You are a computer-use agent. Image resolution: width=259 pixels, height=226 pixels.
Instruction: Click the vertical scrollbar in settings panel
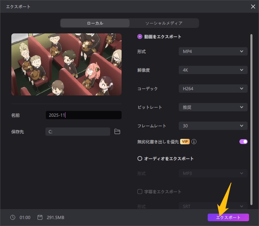251,120
